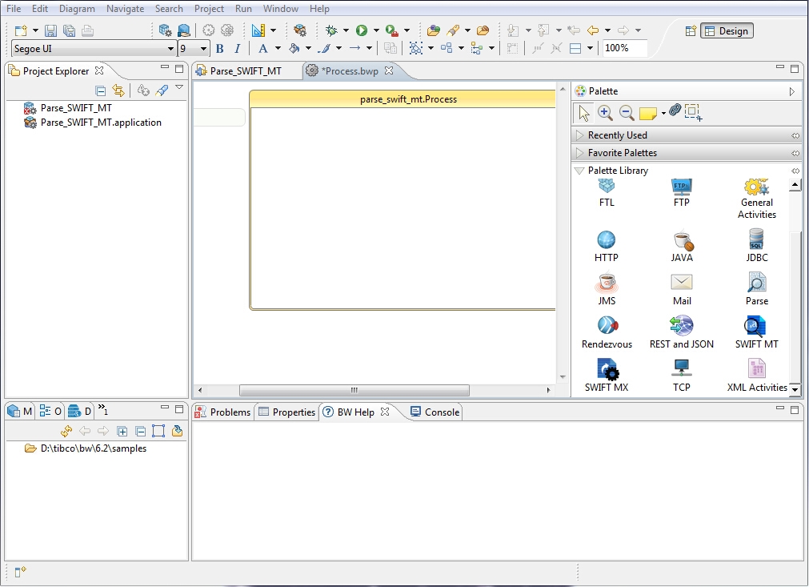Close the Process.bwp editor tab
The height and width of the screenshot is (587, 809).
click(x=389, y=70)
